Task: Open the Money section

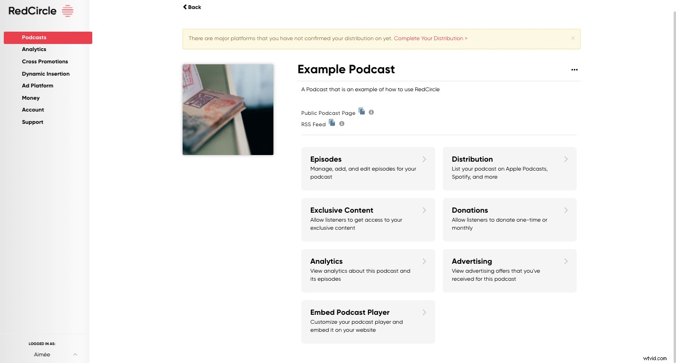Action: tap(30, 98)
